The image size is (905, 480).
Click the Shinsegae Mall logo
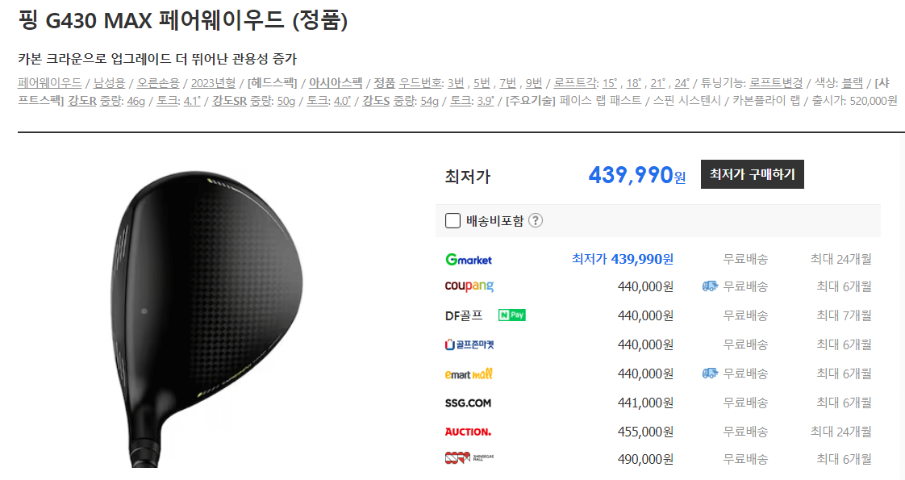tap(471, 458)
